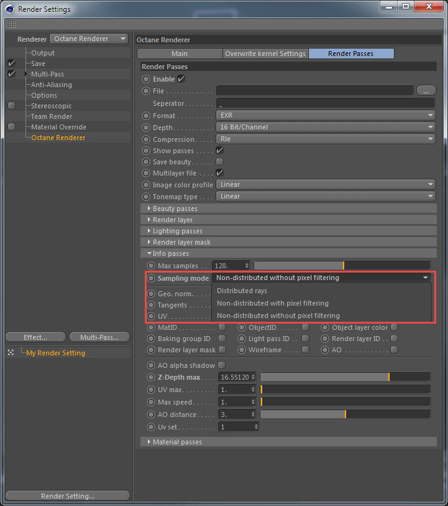This screenshot has width=448, height=506.
Task: Open the Tonemap type dropdown
Action: click(x=326, y=196)
